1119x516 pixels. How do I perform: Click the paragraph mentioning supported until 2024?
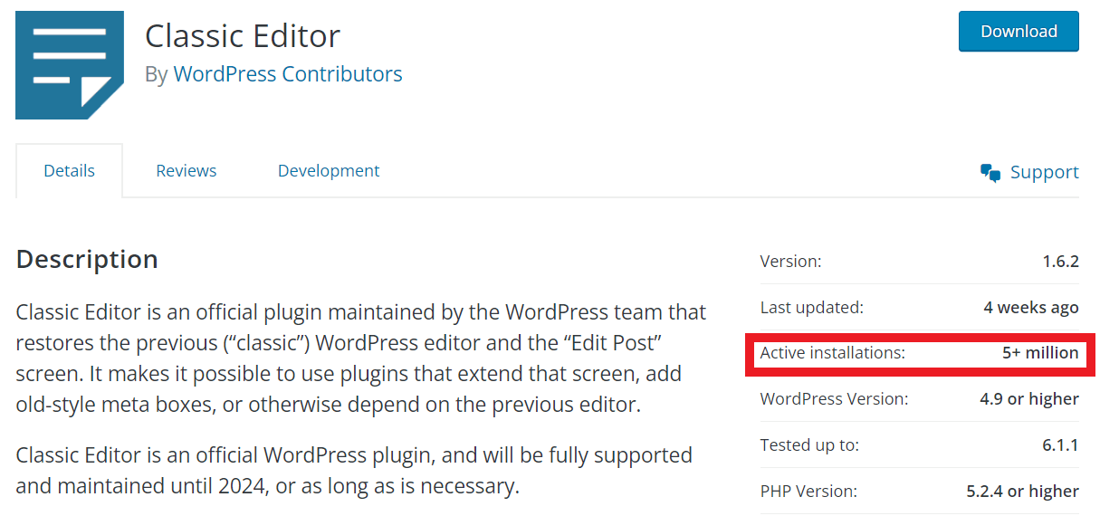pos(354,471)
